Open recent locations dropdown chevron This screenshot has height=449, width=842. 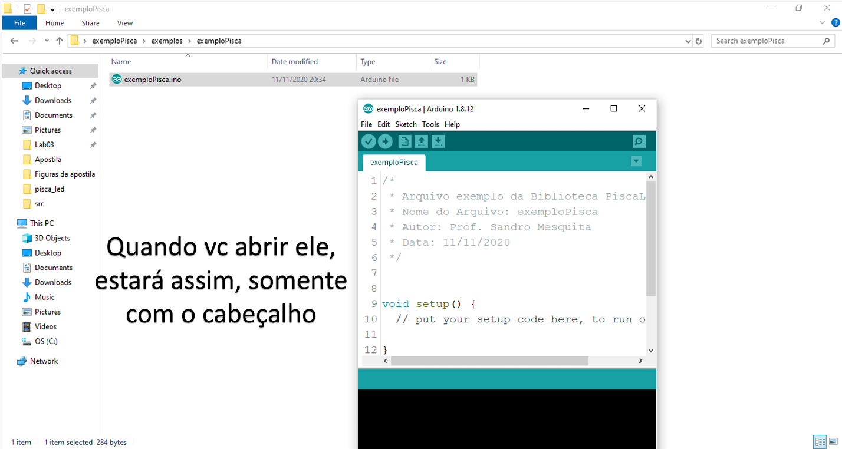point(47,41)
